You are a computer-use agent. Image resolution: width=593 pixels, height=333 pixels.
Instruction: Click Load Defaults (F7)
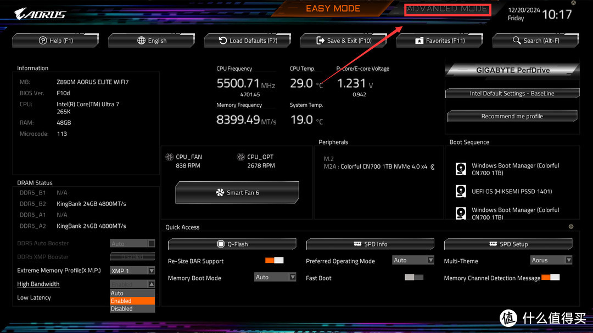[x=248, y=41]
